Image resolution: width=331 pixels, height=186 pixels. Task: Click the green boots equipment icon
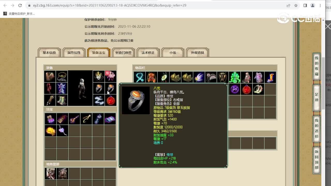pos(62,100)
